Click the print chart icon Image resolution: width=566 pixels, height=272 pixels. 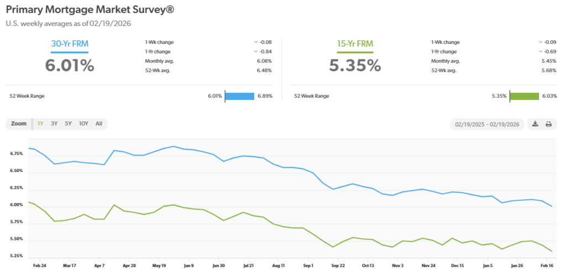coord(548,124)
